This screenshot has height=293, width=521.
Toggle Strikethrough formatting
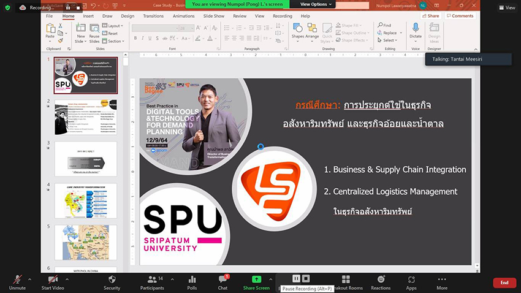164,39
